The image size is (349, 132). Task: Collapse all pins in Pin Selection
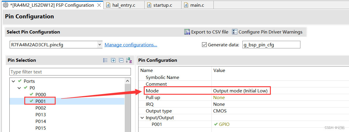pos(121,60)
